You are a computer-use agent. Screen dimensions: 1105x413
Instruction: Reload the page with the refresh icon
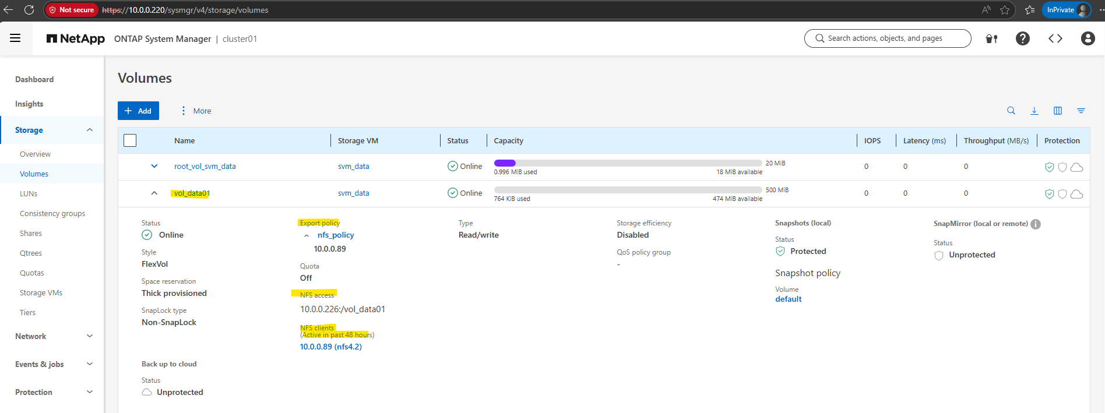(x=29, y=10)
